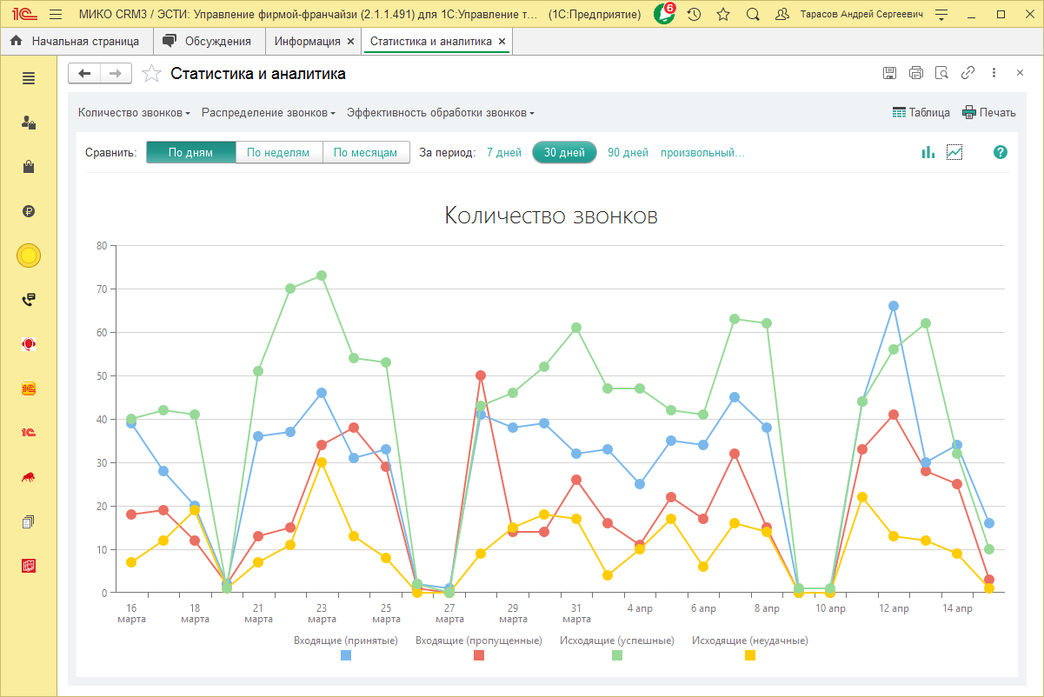
Task: Switch to line chart view icon
Action: pyautogui.click(x=954, y=152)
